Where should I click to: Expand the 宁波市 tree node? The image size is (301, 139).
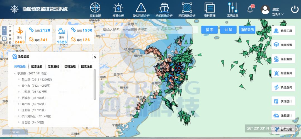[15, 74]
